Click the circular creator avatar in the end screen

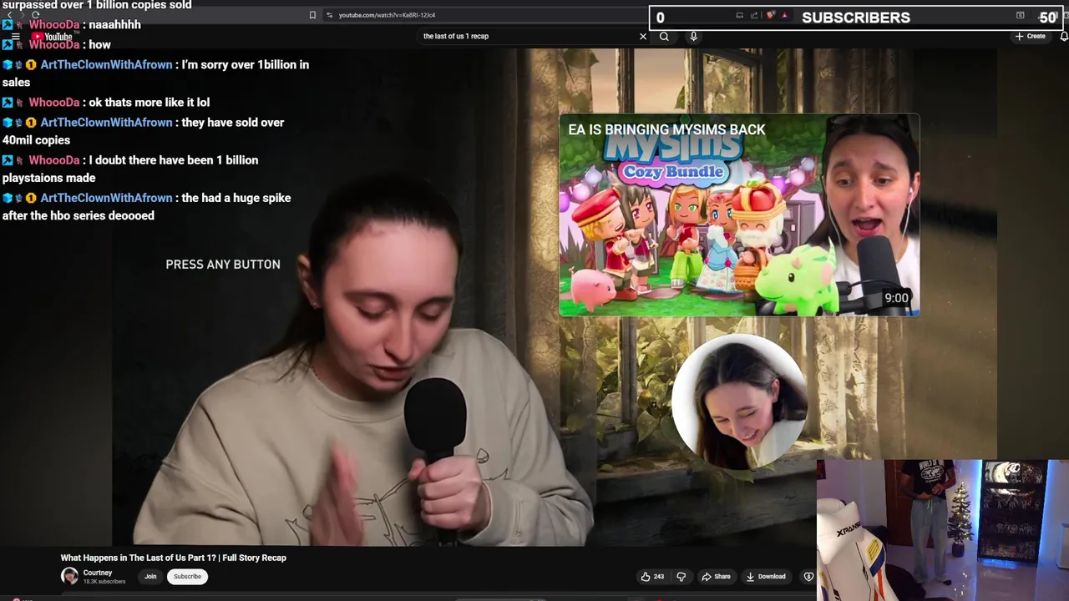coord(739,402)
